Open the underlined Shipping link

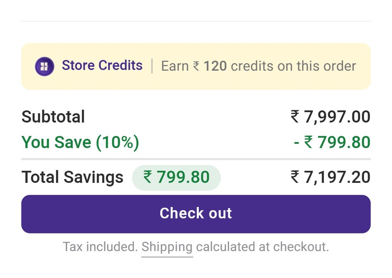click(167, 247)
